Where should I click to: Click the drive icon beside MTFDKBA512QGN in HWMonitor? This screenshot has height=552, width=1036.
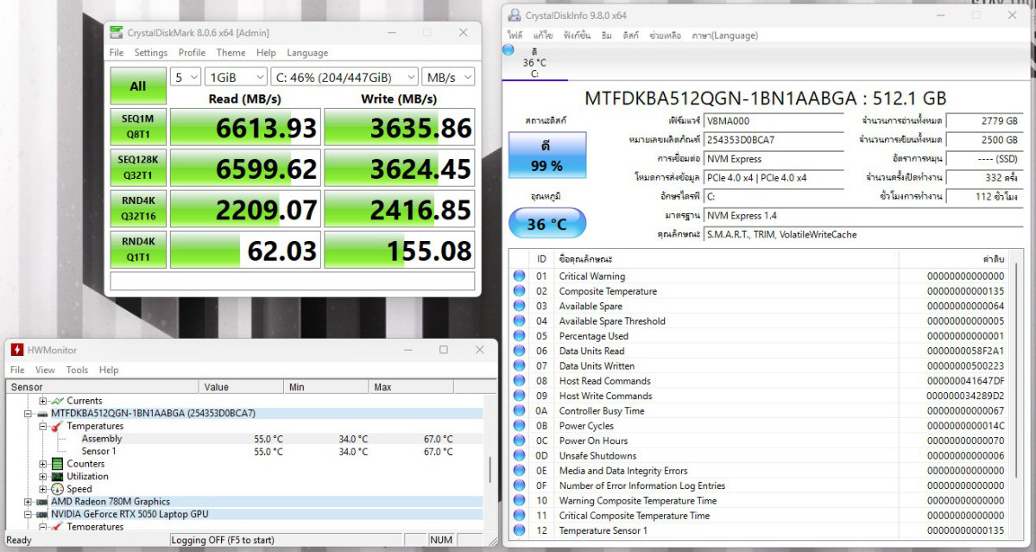coord(42,413)
